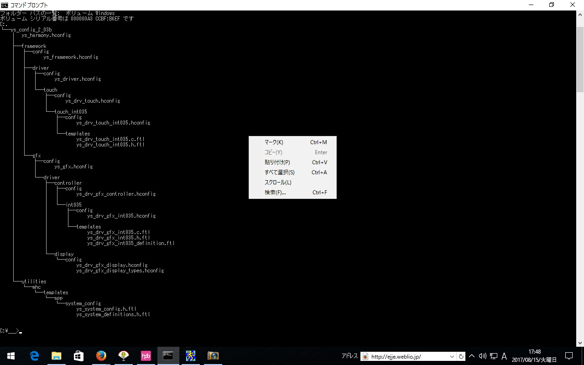Click the taskbar address refresh button
The width and height of the screenshot is (584, 365).
[x=461, y=356]
